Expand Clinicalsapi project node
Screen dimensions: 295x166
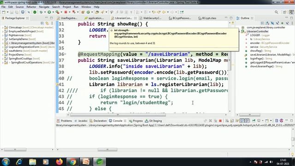[x=3, y=28]
